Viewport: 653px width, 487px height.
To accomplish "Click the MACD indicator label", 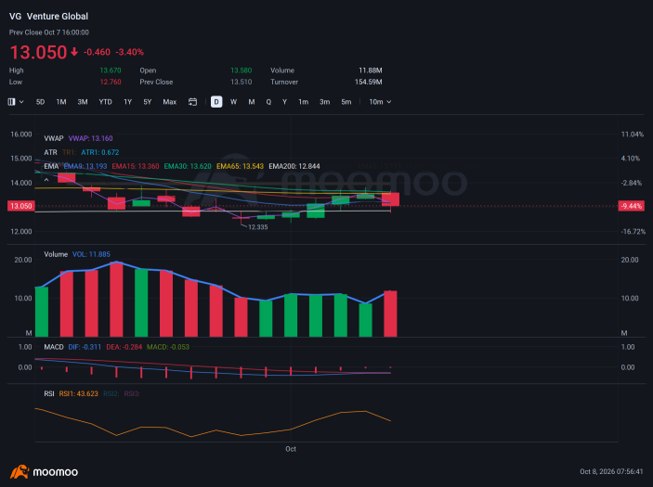I will (x=54, y=347).
